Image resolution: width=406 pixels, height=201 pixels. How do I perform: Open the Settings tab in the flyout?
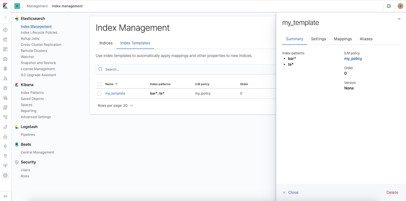point(319,39)
